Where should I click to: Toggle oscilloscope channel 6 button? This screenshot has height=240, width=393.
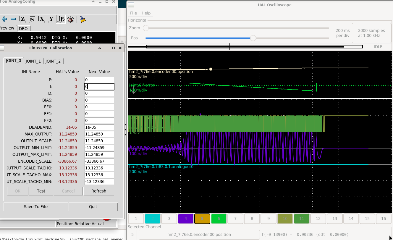tap(219, 219)
